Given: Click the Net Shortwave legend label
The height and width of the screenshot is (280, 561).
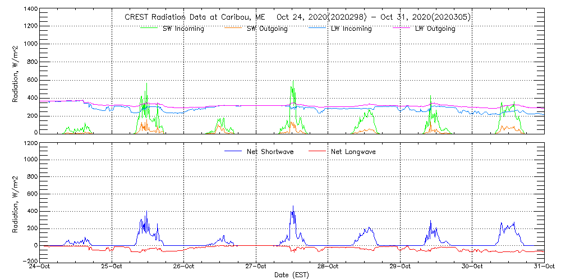Looking at the screenshot, I should [270, 152].
